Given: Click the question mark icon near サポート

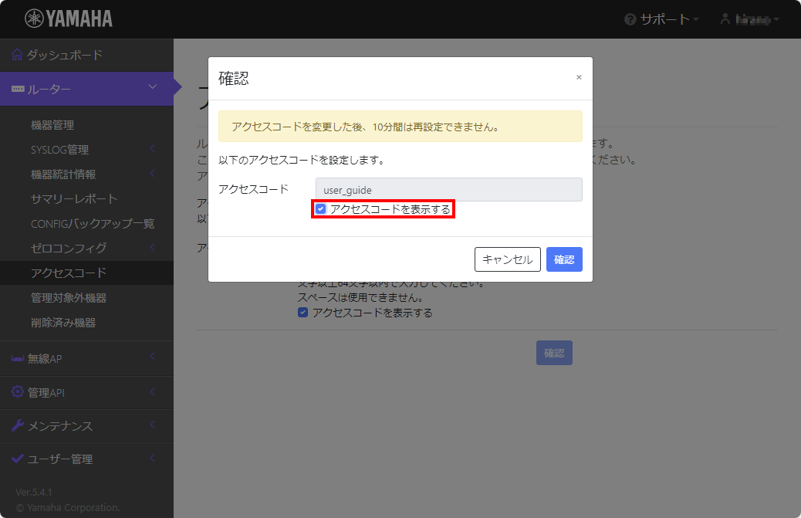Looking at the screenshot, I should pos(630,19).
